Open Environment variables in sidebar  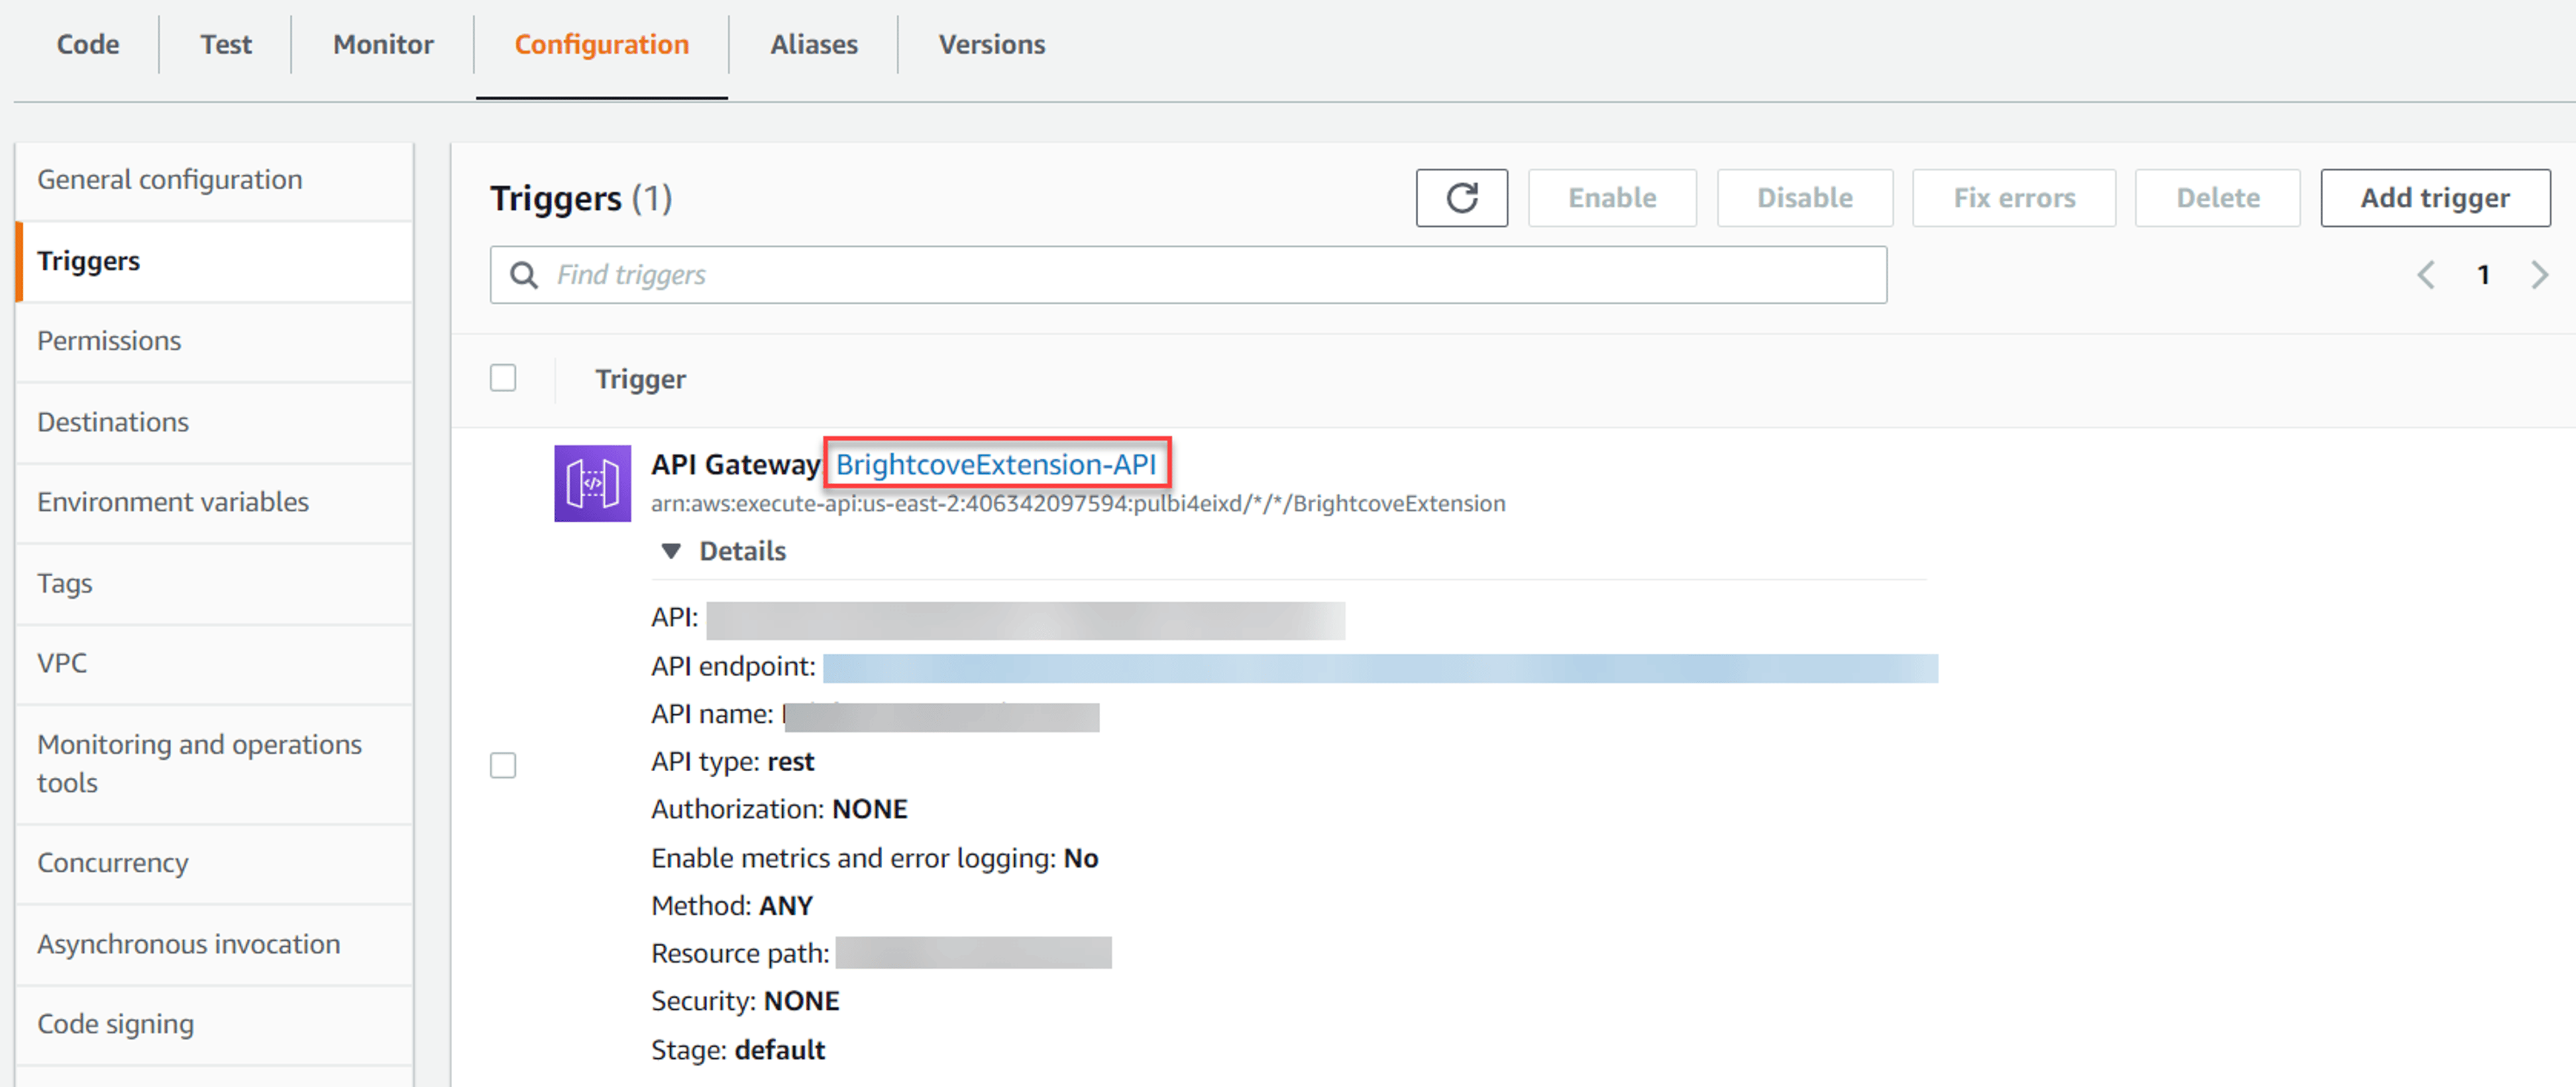(x=215, y=502)
